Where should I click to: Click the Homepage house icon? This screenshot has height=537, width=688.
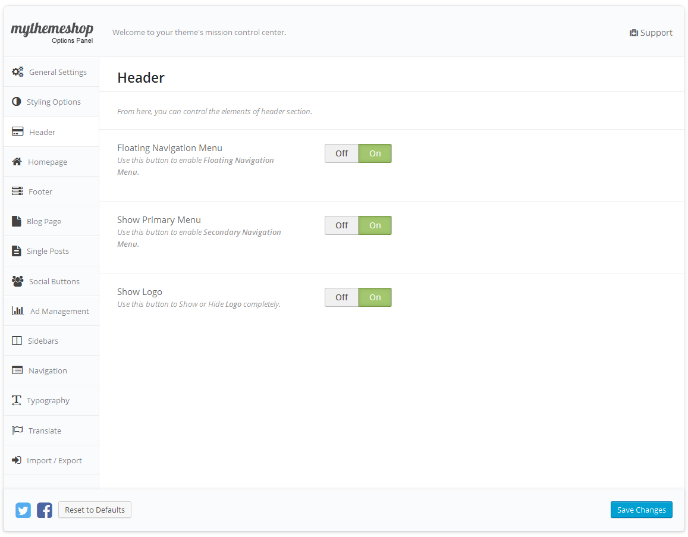17,162
